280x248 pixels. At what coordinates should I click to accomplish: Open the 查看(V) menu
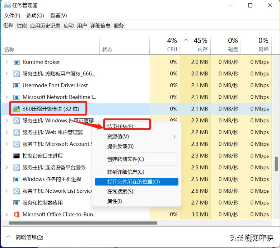(x=59, y=16)
